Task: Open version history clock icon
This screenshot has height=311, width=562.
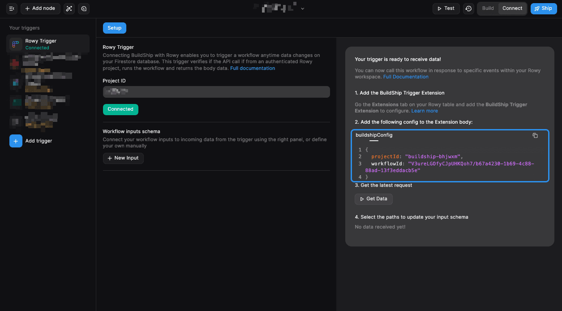Action: (x=468, y=9)
